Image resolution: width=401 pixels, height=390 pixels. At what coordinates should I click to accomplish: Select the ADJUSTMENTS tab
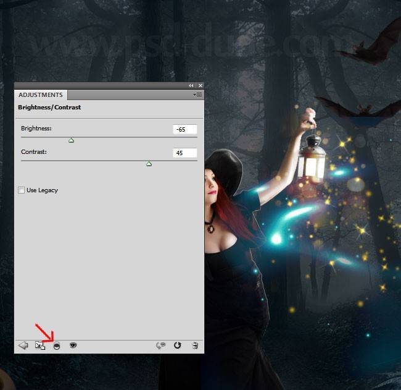tap(41, 95)
